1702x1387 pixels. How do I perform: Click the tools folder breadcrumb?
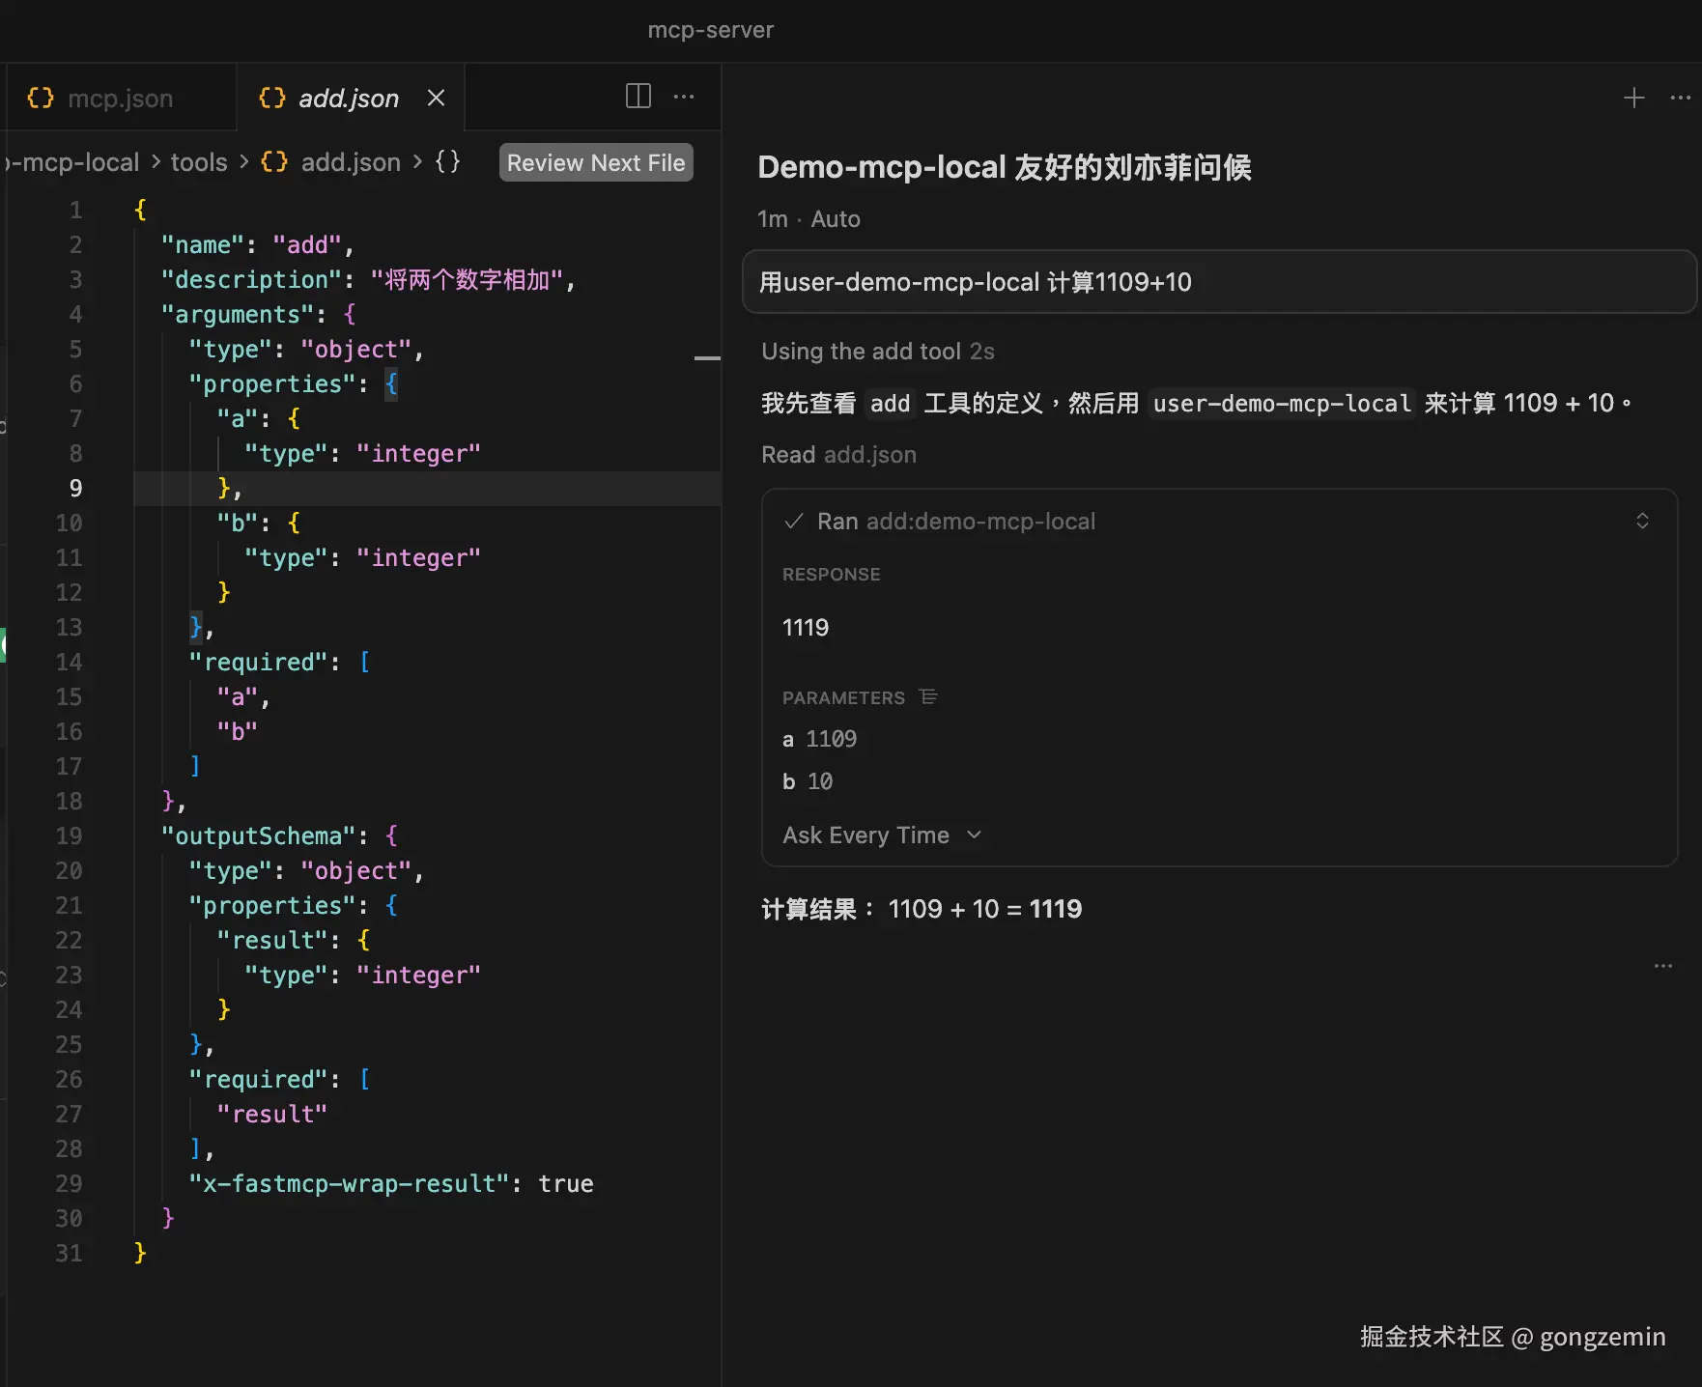coord(199,162)
